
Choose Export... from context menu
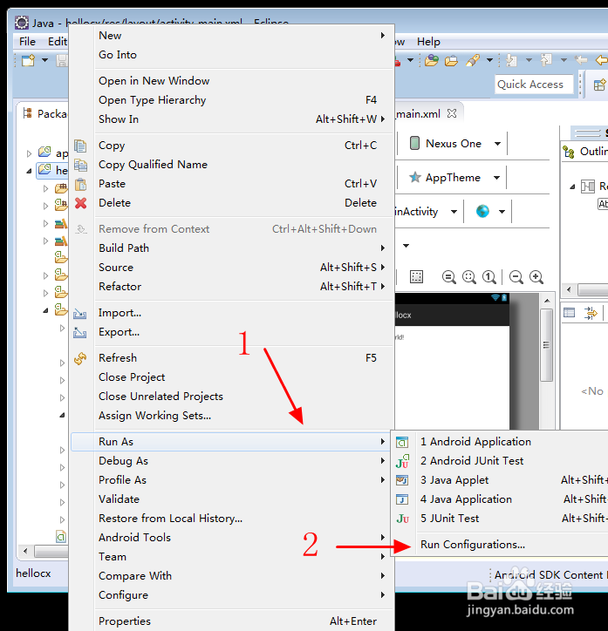pyautogui.click(x=232, y=332)
